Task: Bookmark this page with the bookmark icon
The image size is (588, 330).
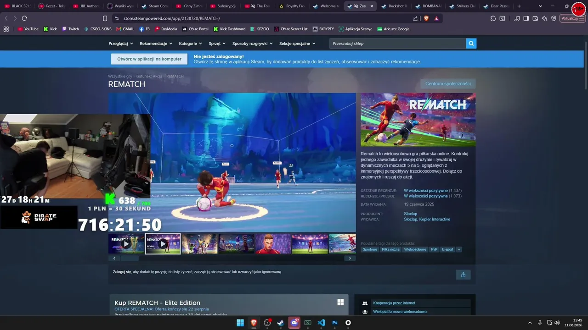Action: [105, 18]
